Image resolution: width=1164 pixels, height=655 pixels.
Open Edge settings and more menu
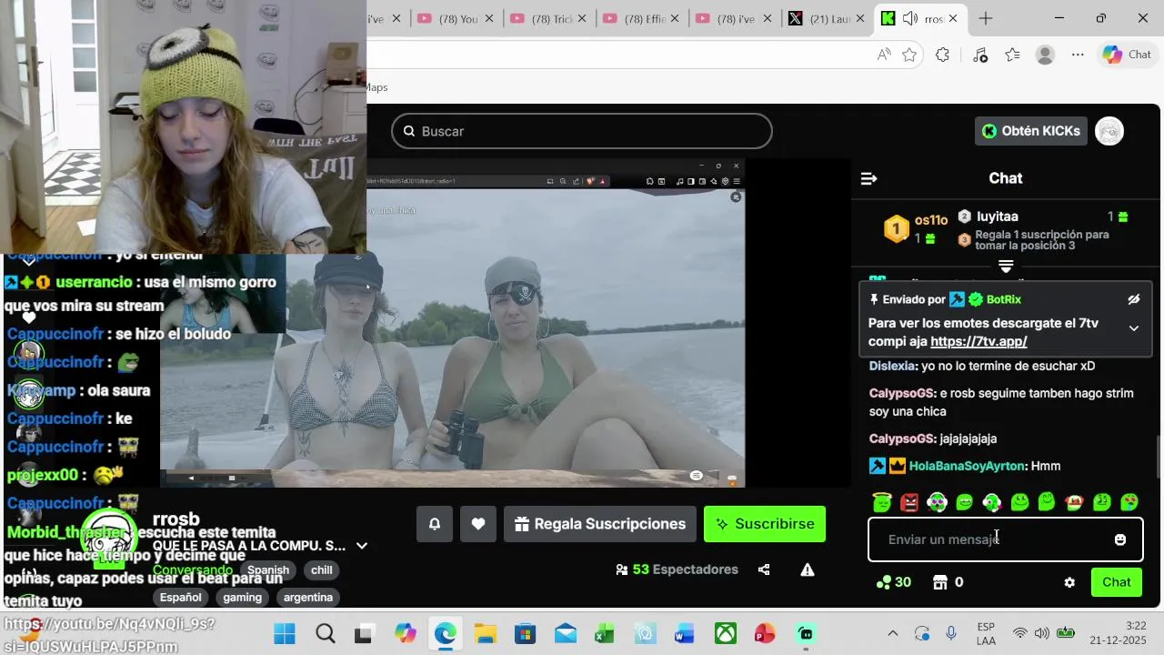1078,55
